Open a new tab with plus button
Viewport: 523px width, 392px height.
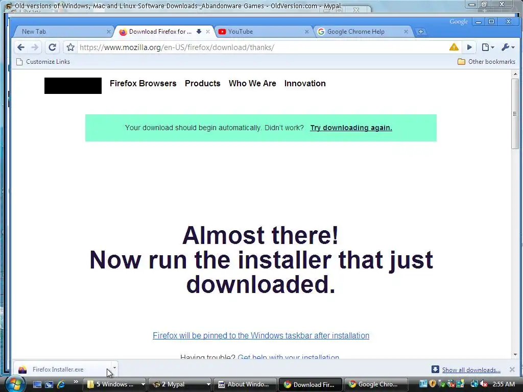pos(421,32)
